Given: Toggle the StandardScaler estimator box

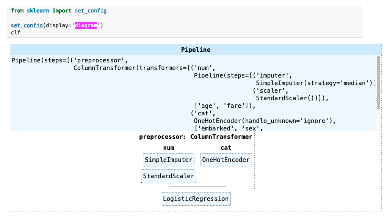Looking at the screenshot, I should (168, 176).
